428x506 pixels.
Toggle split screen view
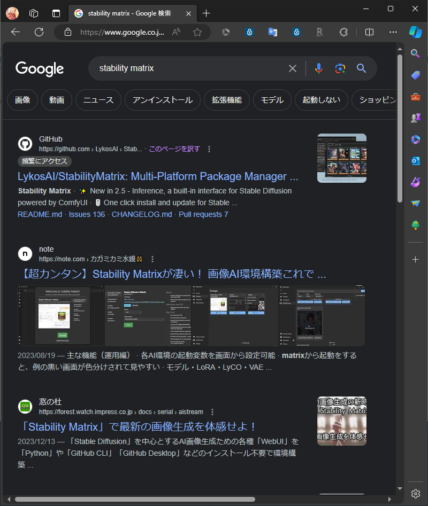coord(369,32)
